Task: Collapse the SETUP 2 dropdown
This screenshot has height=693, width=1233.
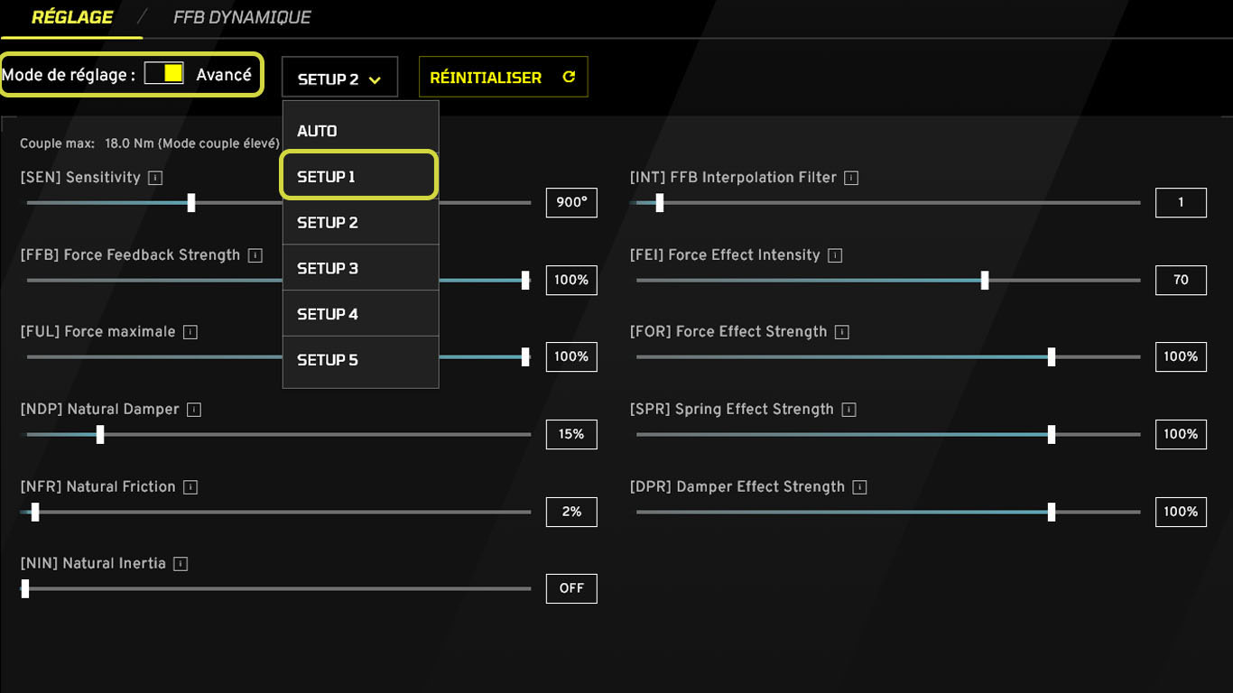Action: 339,78
